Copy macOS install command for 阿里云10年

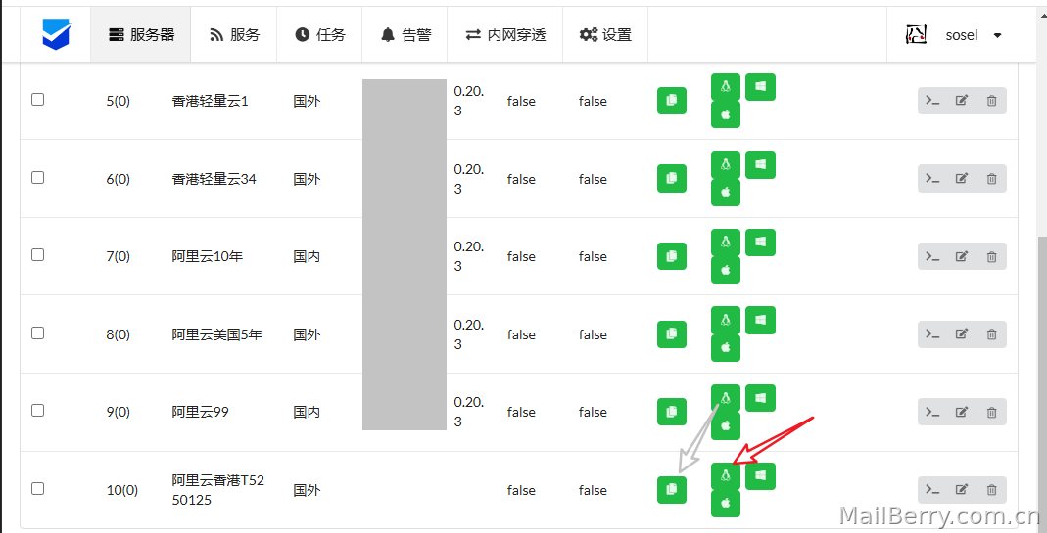726,270
